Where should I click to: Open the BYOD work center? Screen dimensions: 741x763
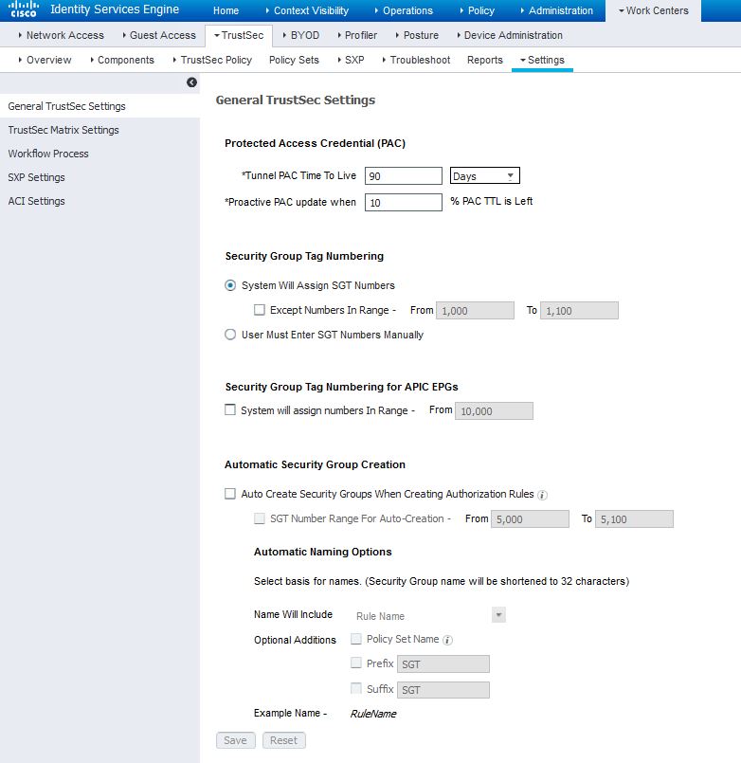point(300,35)
